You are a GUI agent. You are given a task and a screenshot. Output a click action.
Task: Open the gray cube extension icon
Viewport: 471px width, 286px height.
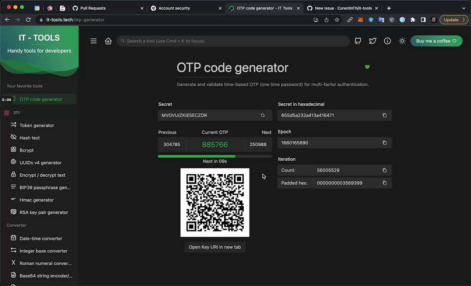coord(392,20)
